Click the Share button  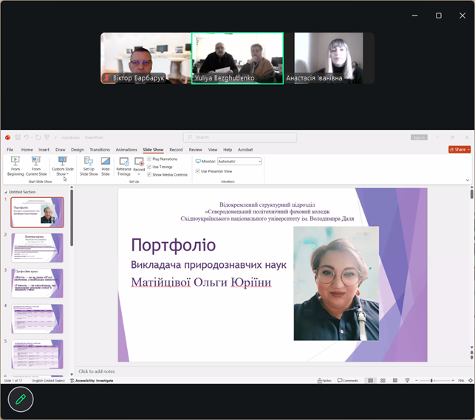459,150
